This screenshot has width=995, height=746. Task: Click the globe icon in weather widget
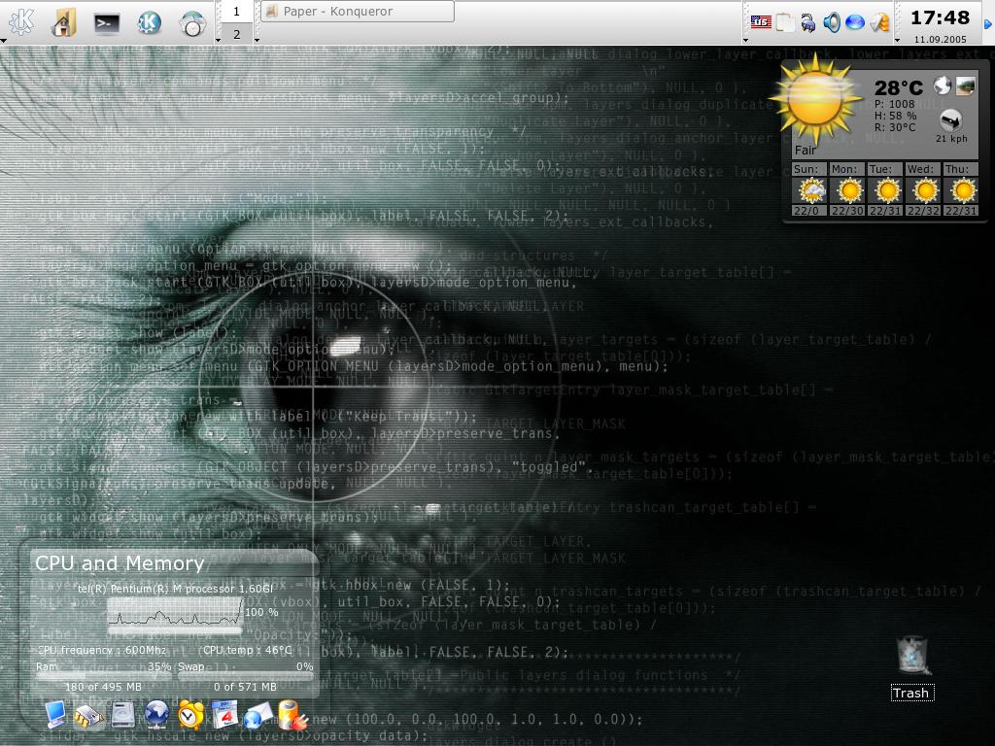pos(943,85)
